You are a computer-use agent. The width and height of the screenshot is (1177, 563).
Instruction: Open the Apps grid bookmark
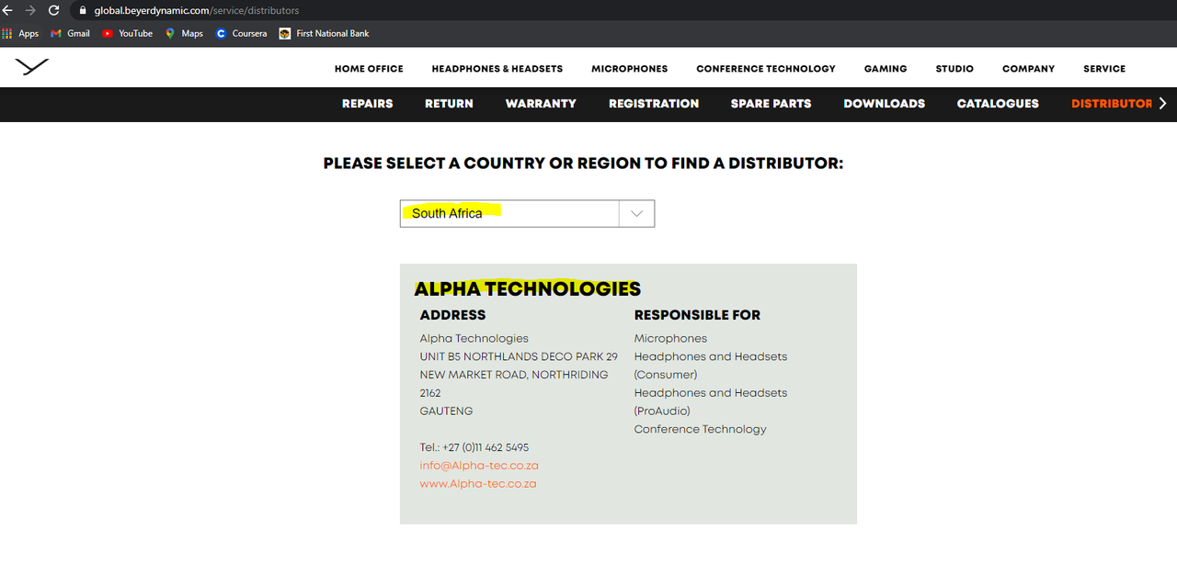pos(20,33)
